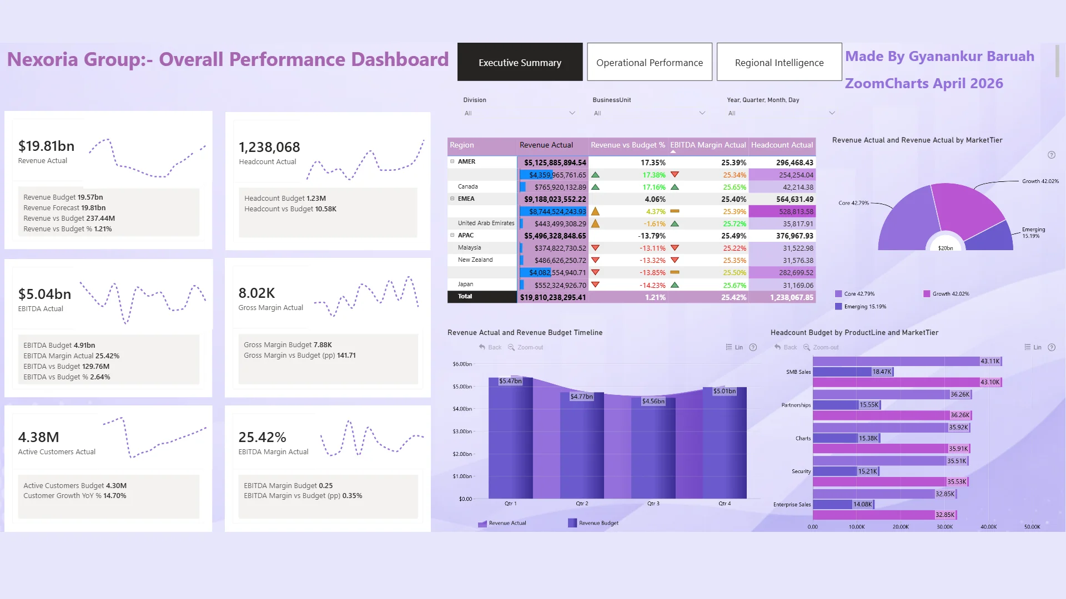
Task: Open the BusinessUnit filter dropdown
Action: coord(702,113)
